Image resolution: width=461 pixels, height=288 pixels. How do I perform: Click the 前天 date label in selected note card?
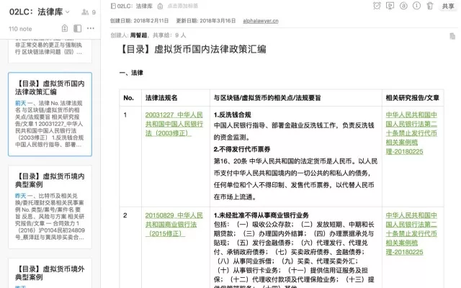[x=21, y=103]
